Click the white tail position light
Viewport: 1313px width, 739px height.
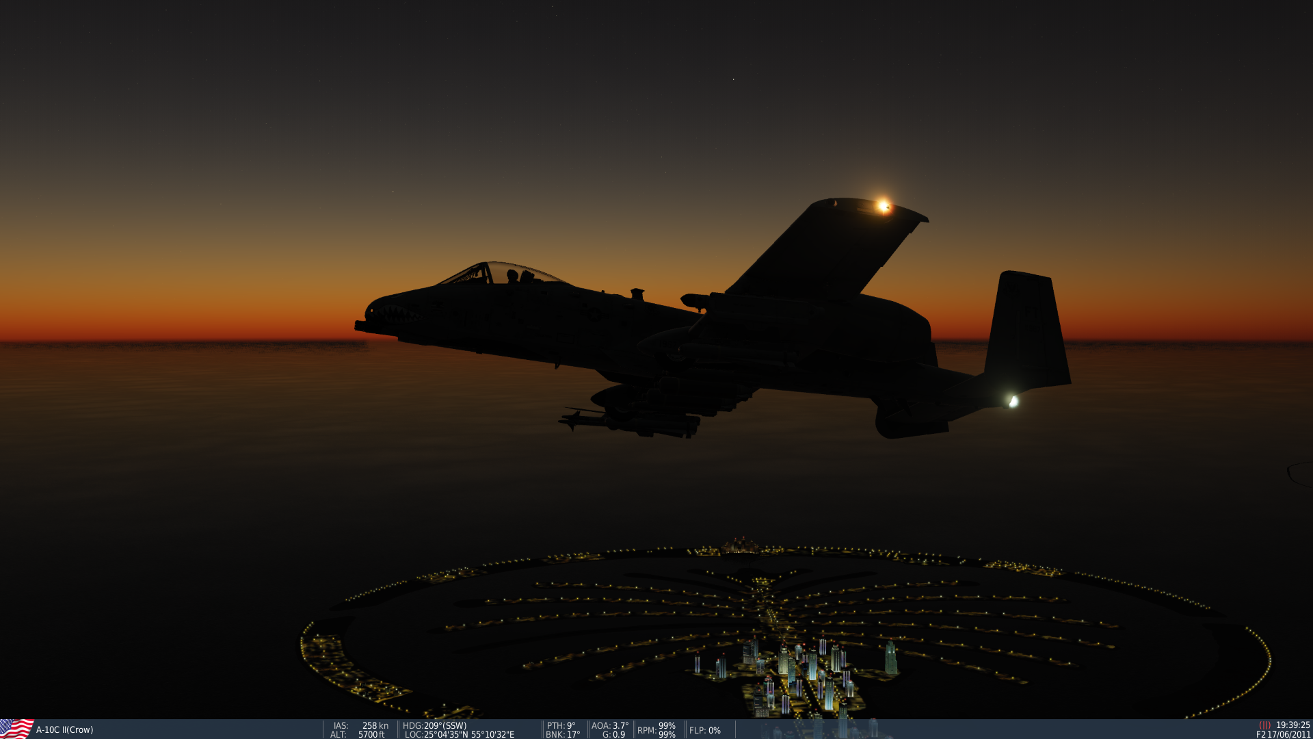tap(1013, 401)
